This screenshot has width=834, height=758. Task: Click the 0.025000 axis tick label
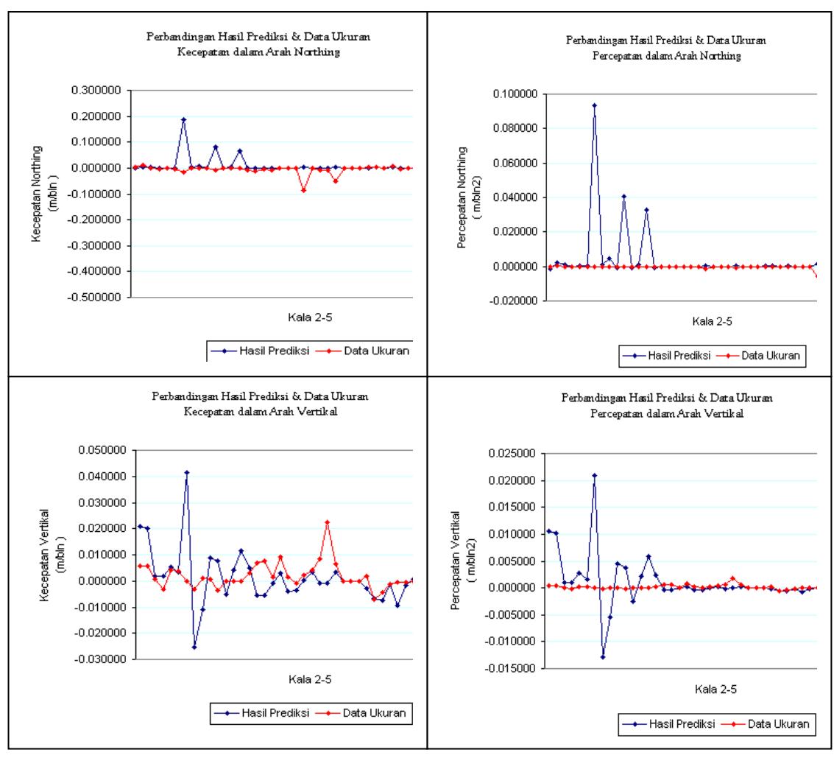512,454
